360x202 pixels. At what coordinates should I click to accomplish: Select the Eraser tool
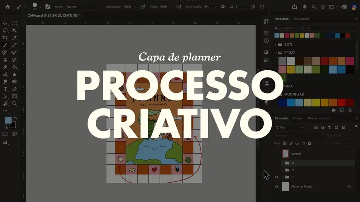(5, 67)
